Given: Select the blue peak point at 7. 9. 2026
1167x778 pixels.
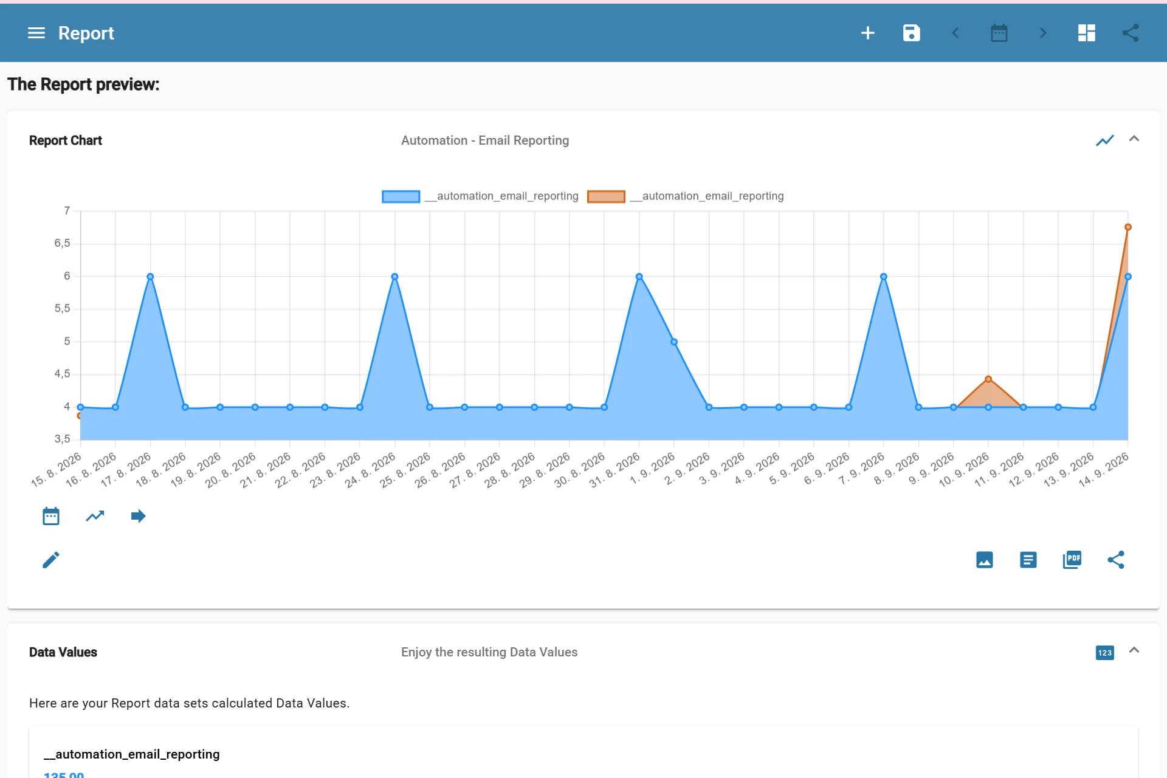Looking at the screenshot, I should pyautogui.click(x=884, y=277).
